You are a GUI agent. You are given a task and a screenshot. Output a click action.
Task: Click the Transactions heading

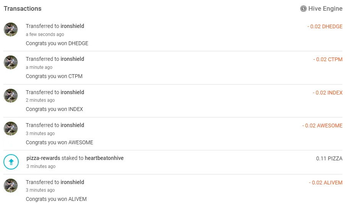click(x=23, y=8)
